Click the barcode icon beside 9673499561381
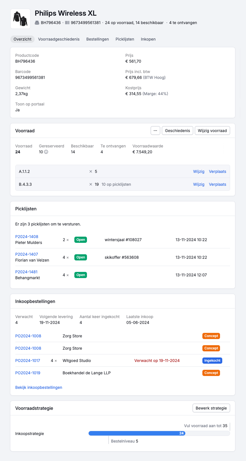Screen dimensions: 246x461 (x=67, y=23)
